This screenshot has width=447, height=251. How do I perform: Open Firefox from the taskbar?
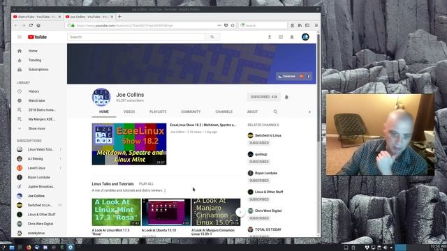pos(29,248)
